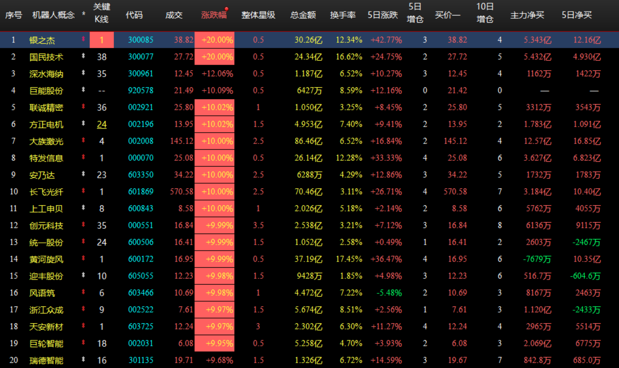Click the +9.95% cell for 巨轮智能
Image resolution: width=619 pixels, height=368 pixels.
pos(215,343)
